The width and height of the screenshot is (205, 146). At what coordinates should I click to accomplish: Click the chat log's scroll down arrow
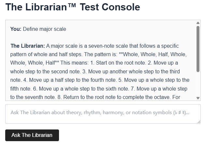tap(198, 98)
